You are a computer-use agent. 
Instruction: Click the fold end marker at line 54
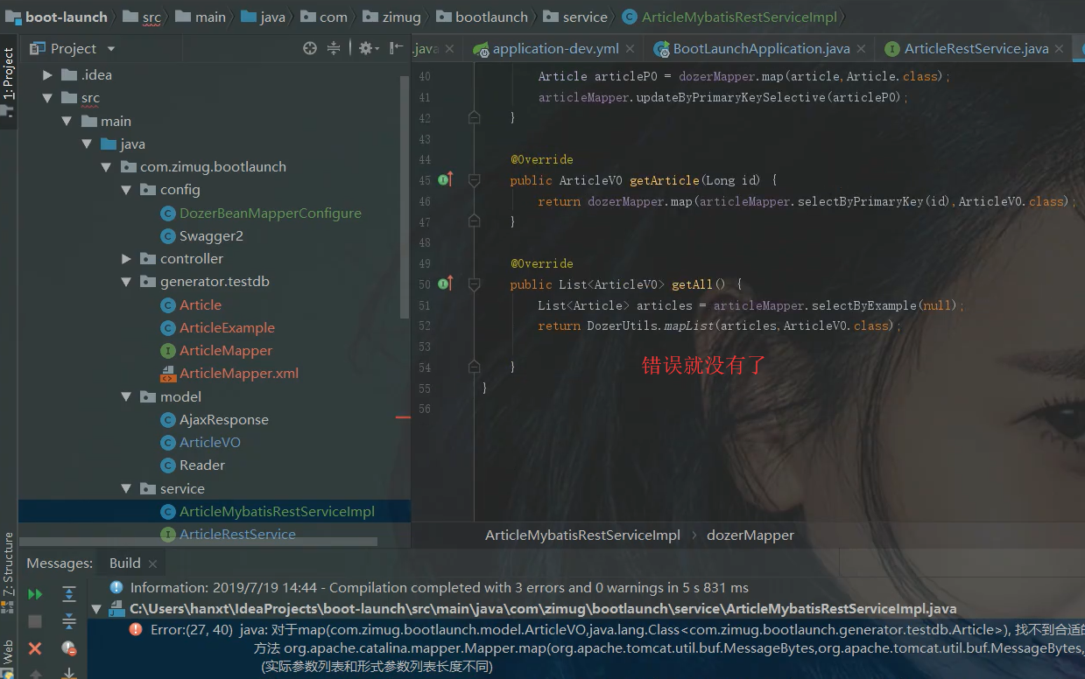pos(474,367)
